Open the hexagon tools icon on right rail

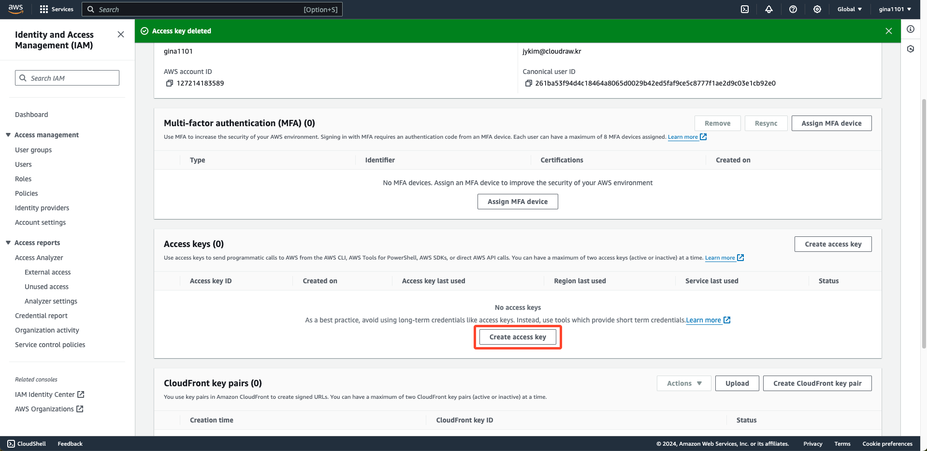click(911, 49)
